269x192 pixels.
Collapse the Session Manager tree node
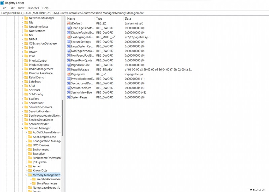pos(22,128)
